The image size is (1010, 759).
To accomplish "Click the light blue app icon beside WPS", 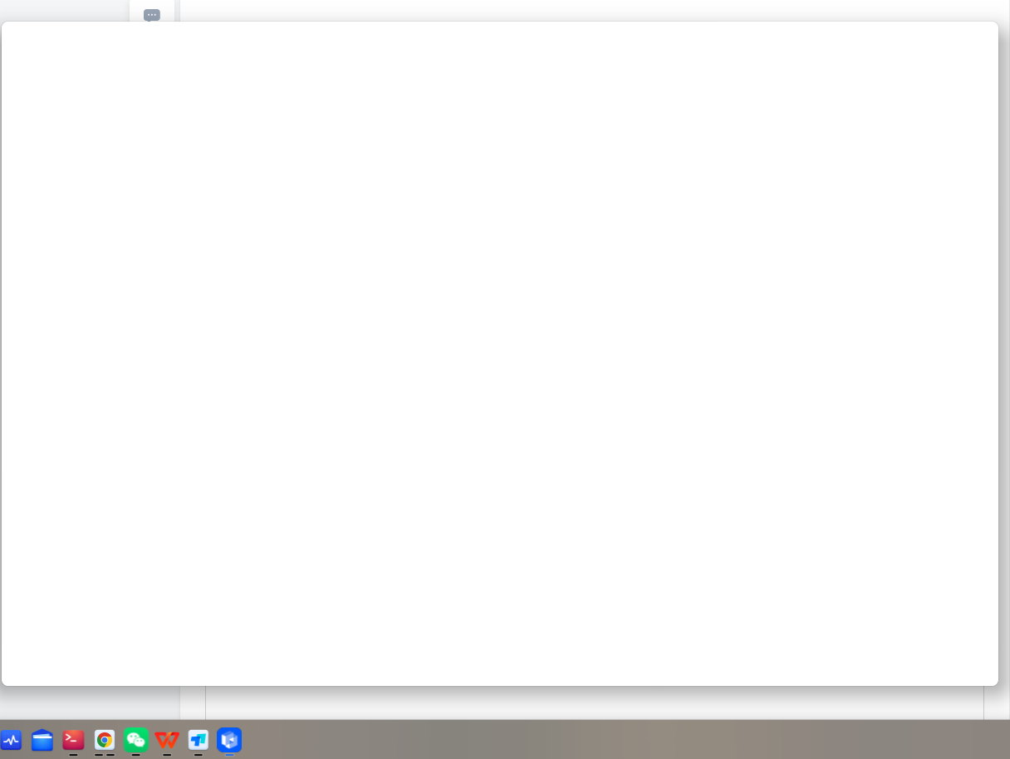I will 199,739.
